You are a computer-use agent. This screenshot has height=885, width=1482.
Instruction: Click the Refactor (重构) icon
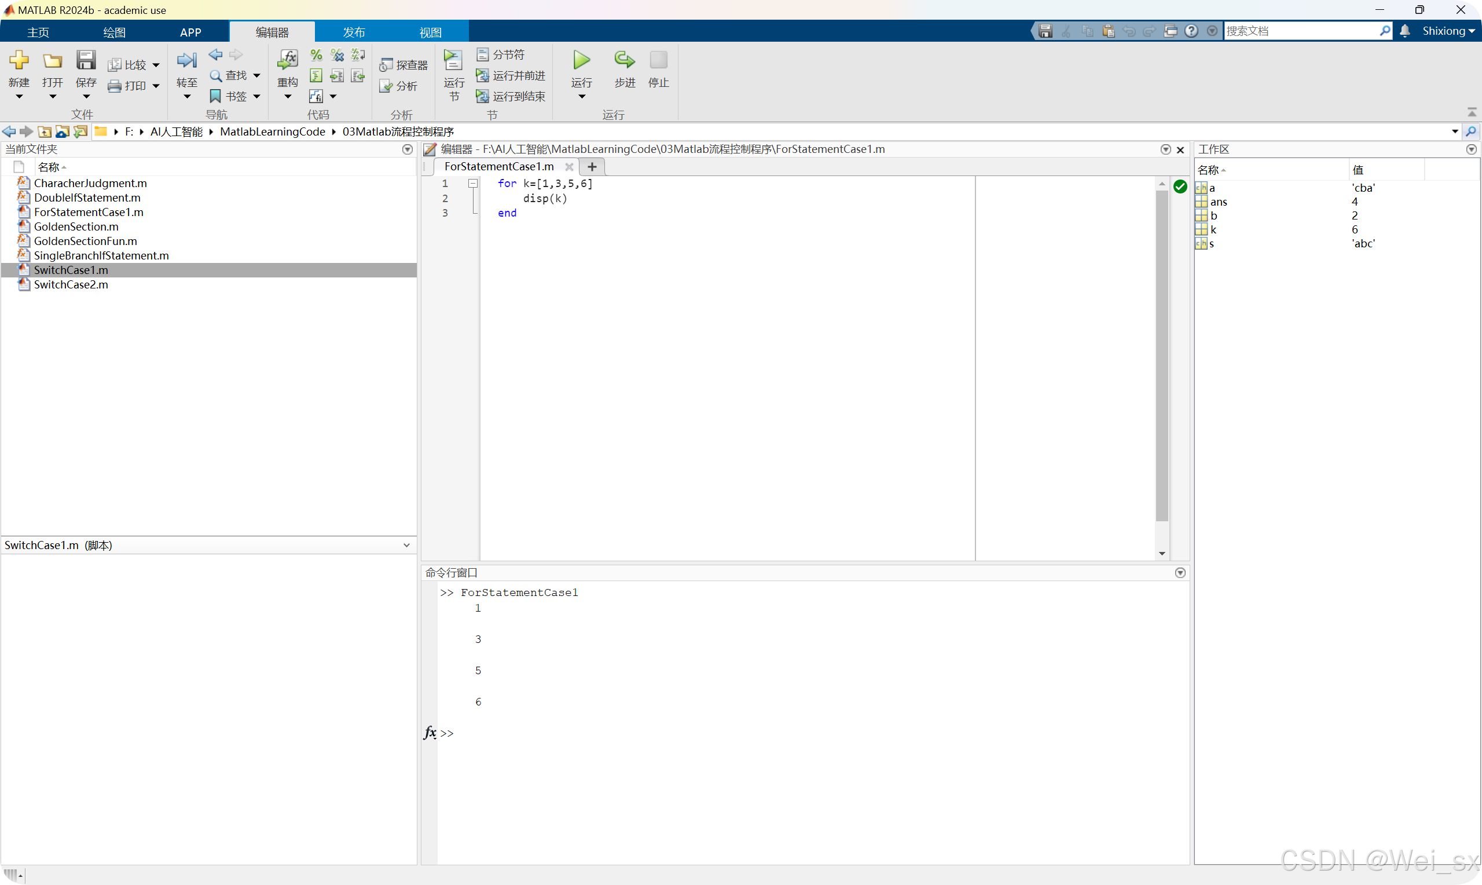coord(287,60)
